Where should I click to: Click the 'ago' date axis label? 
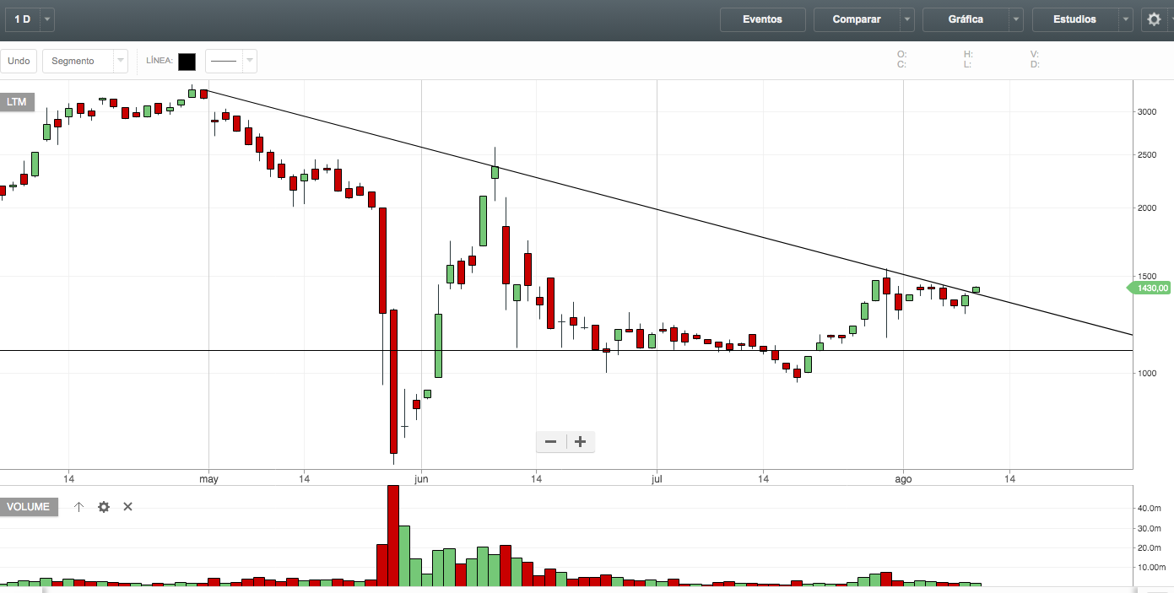(903, 479)
